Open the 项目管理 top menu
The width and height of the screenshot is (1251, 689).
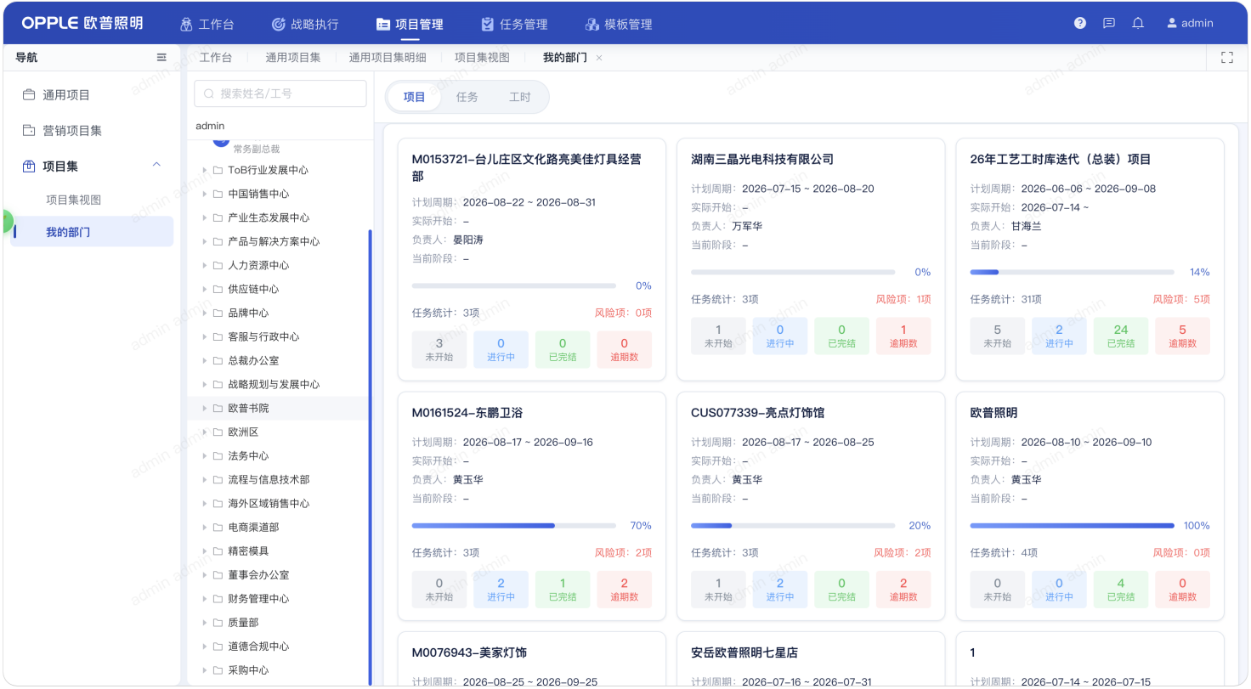pos(410,24)
